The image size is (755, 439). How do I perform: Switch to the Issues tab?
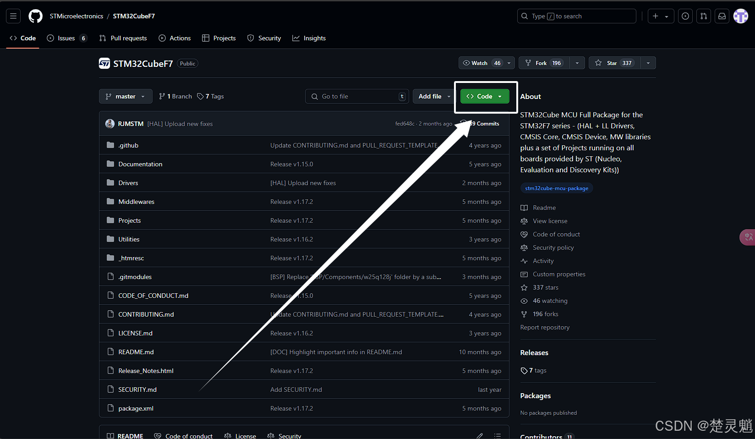tap(67, 38)
